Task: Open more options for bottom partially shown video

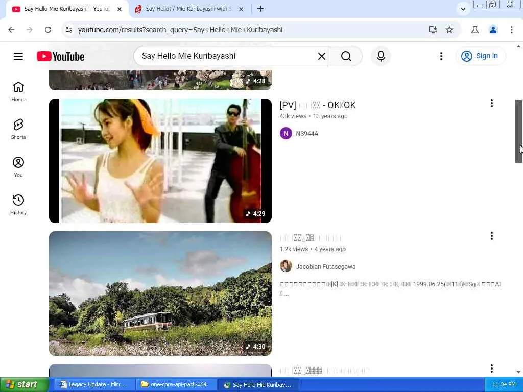Action: (x=492, y=369)
